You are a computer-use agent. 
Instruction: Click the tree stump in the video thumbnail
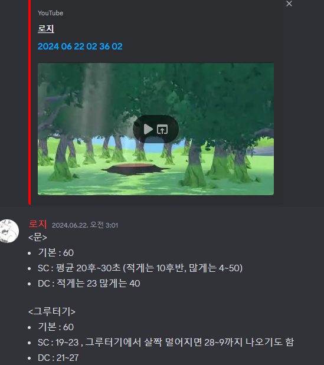136,169
